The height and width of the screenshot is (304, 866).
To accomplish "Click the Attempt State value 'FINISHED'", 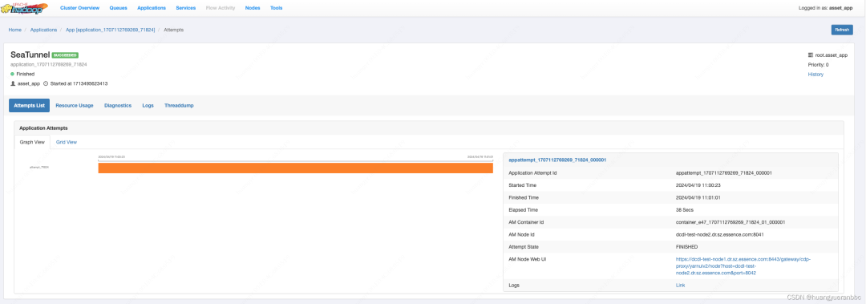I will click(686, 246).
